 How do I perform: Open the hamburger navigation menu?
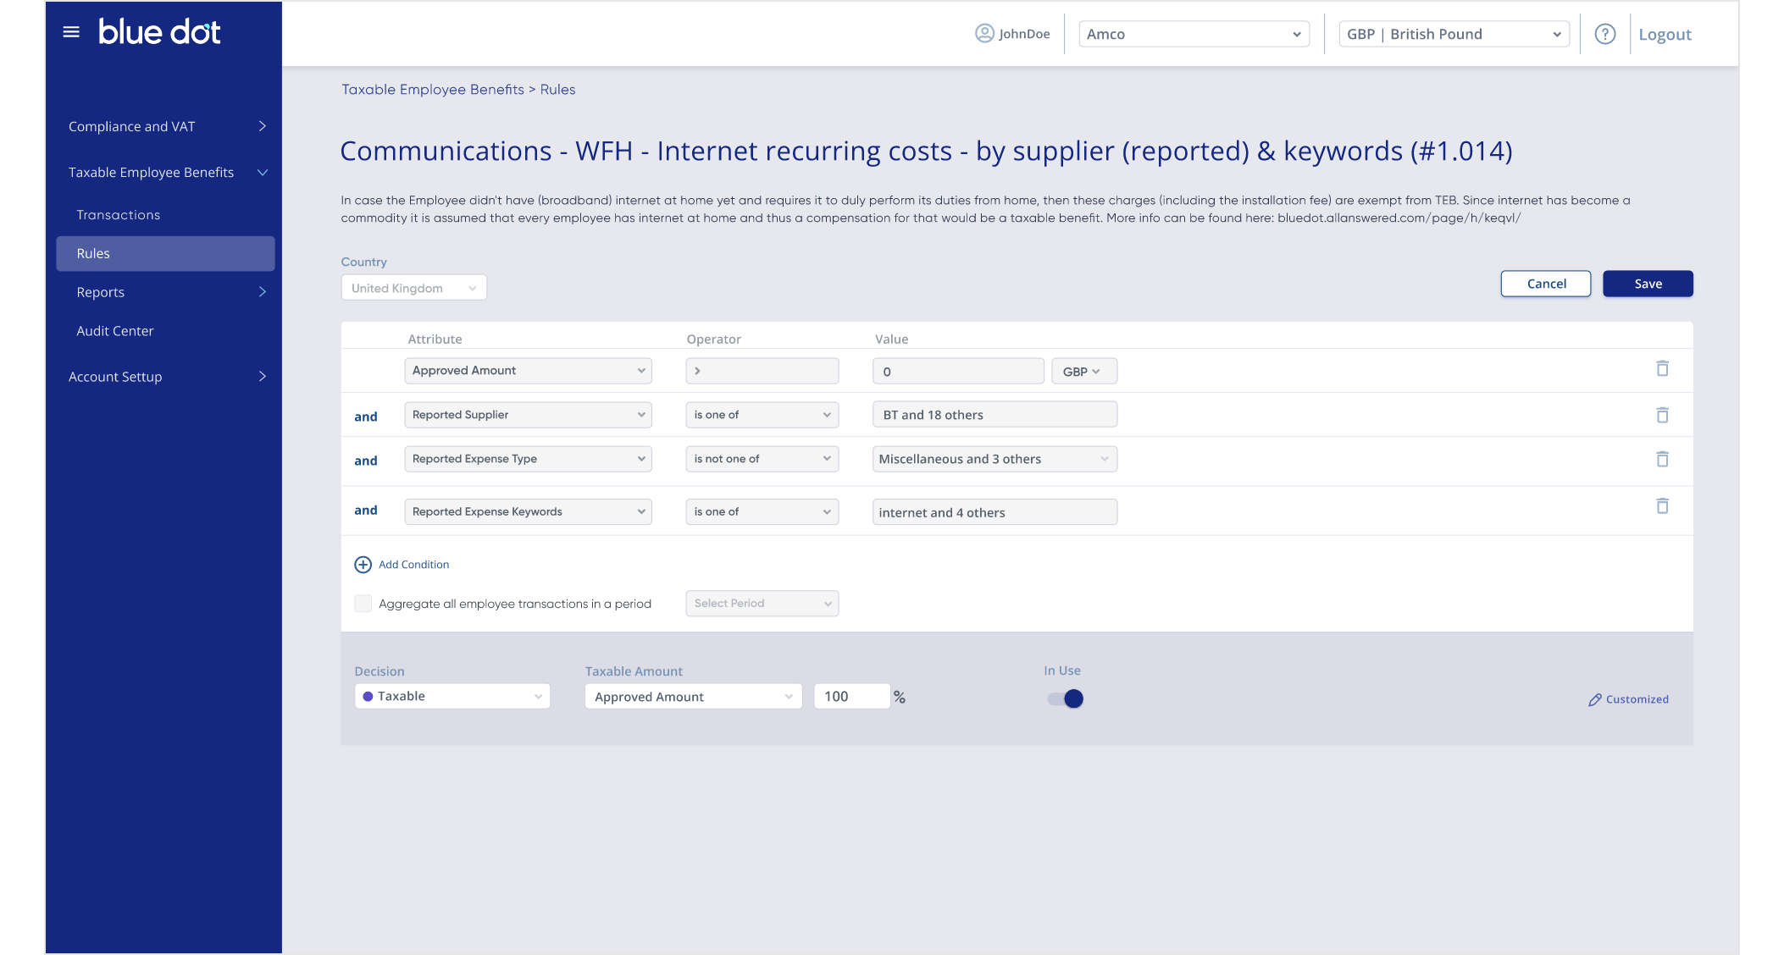(71, 31)
